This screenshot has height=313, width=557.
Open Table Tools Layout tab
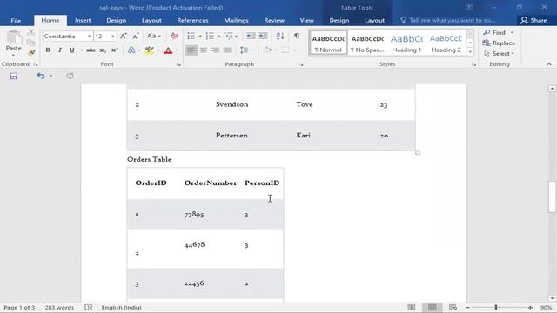[375, 21]
